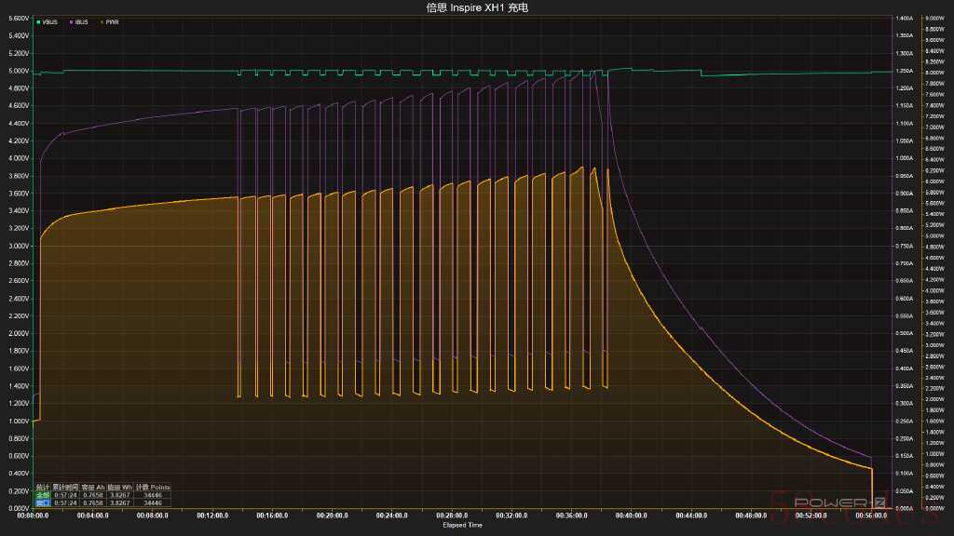954x536 pixels.
Task: Click the yellow PWR legend marker
Action: [x=101, y=21]
